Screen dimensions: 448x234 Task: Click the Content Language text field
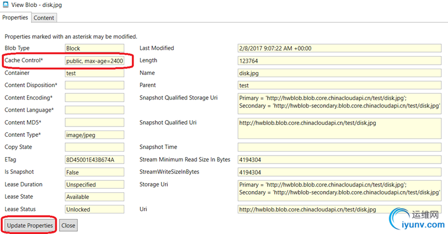point(94,110)
